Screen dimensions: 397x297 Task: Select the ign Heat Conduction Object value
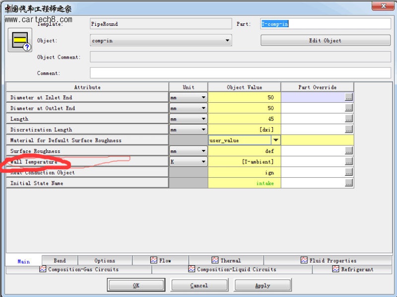(244, 172)
